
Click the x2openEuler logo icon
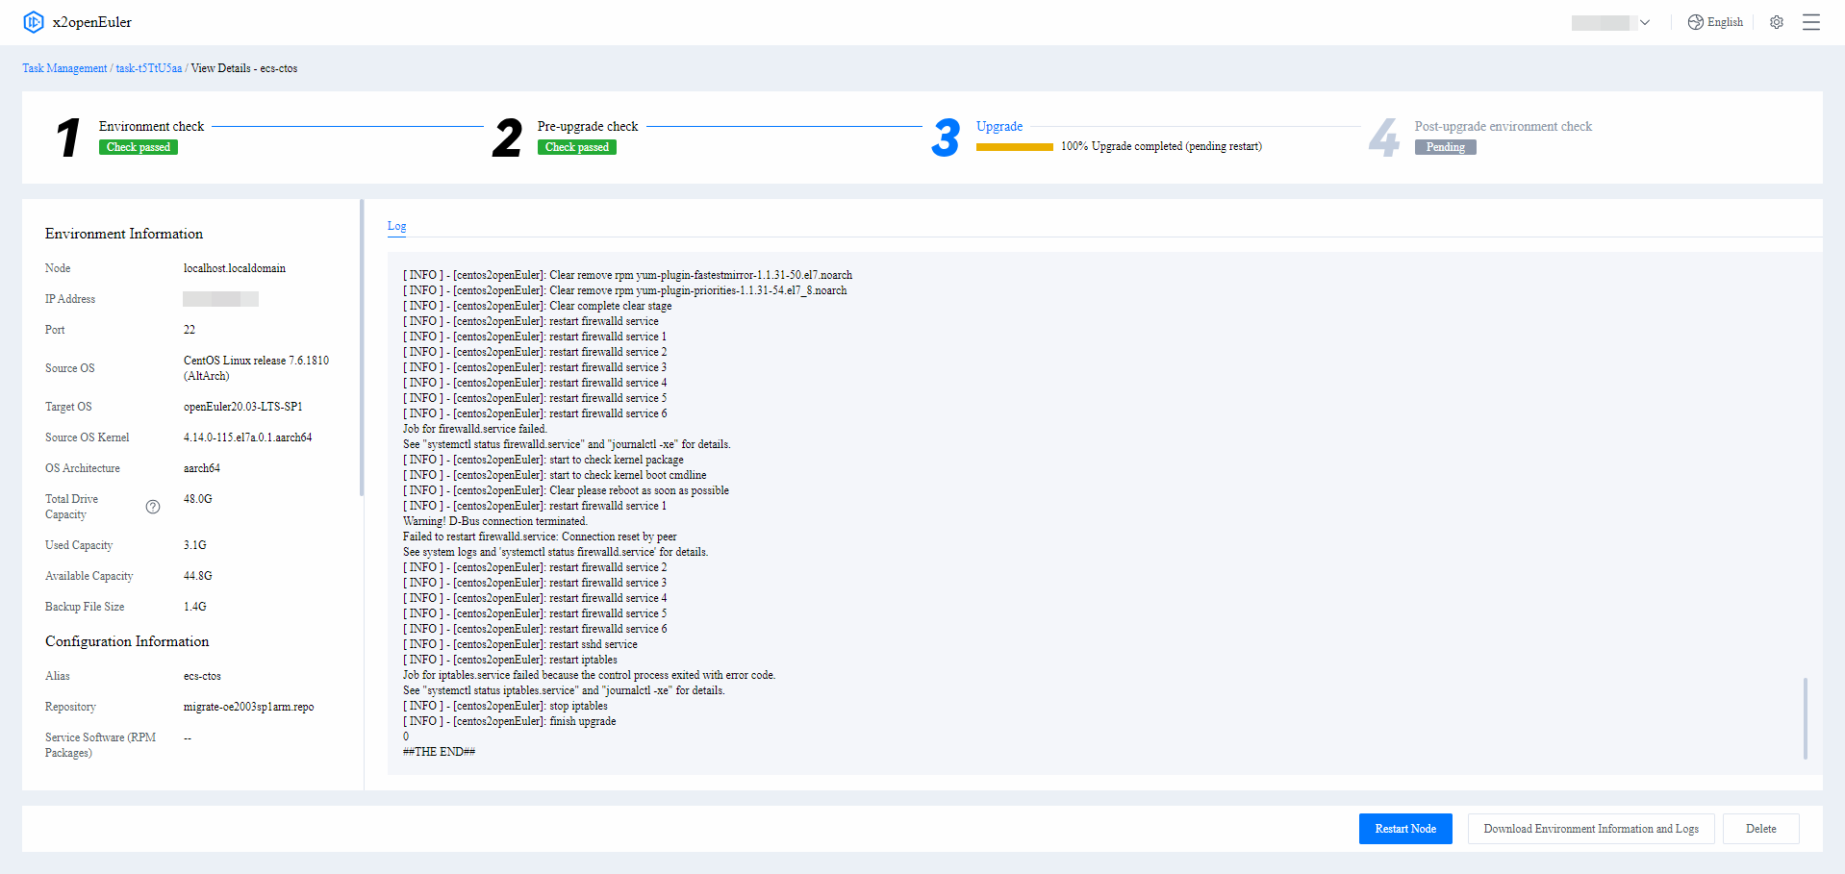pyautogui.click(x=34, y=22)
